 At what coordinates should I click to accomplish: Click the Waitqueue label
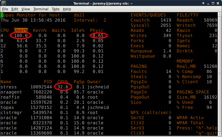(x=143, y=56)
